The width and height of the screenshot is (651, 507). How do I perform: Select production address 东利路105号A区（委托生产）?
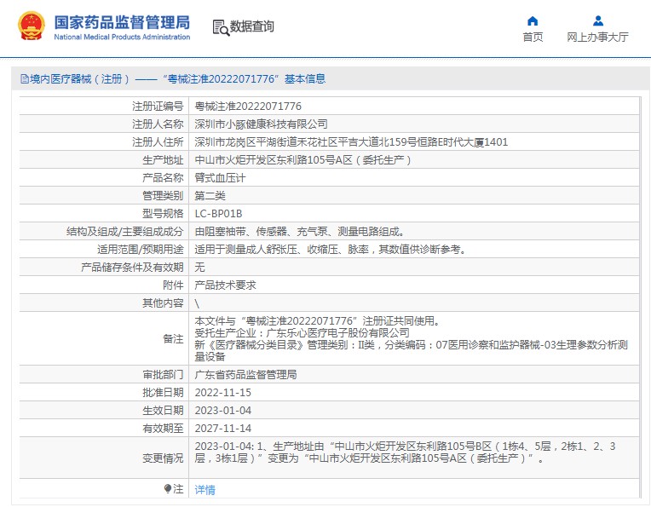coord(303,160)
